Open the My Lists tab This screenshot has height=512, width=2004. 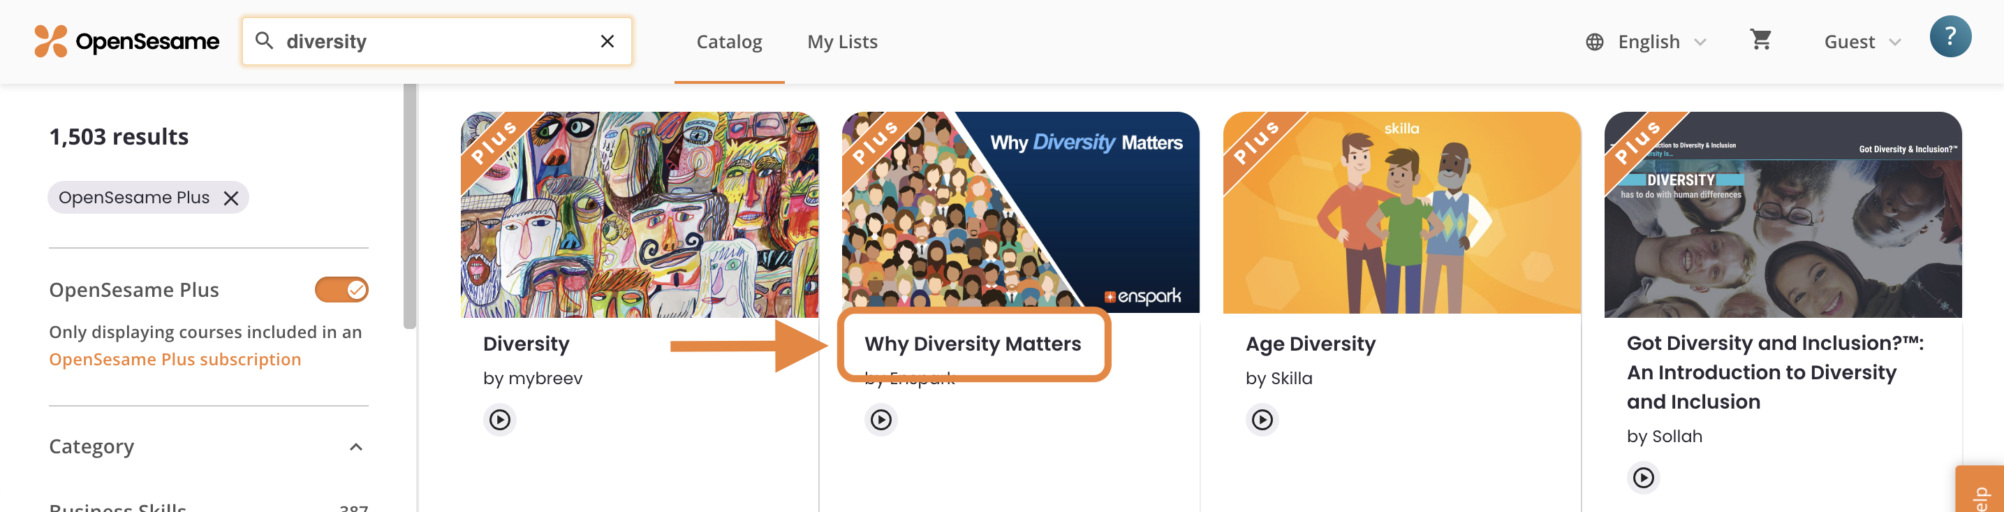tap(841, 42)
